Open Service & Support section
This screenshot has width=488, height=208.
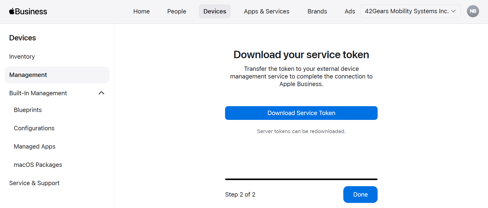pos(34,183)
